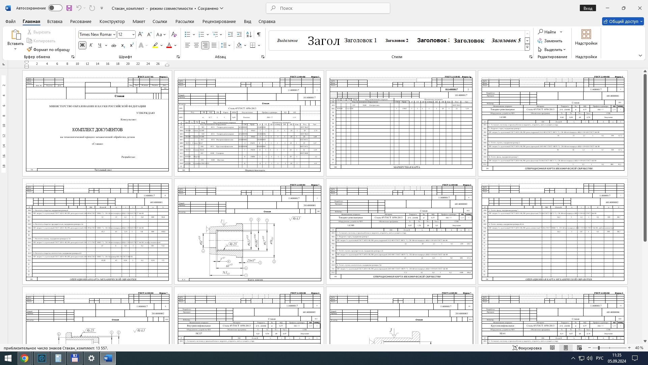Apply strikethrough formatting icon
This screenshot has width=648, height=365.
click(114, 45)
